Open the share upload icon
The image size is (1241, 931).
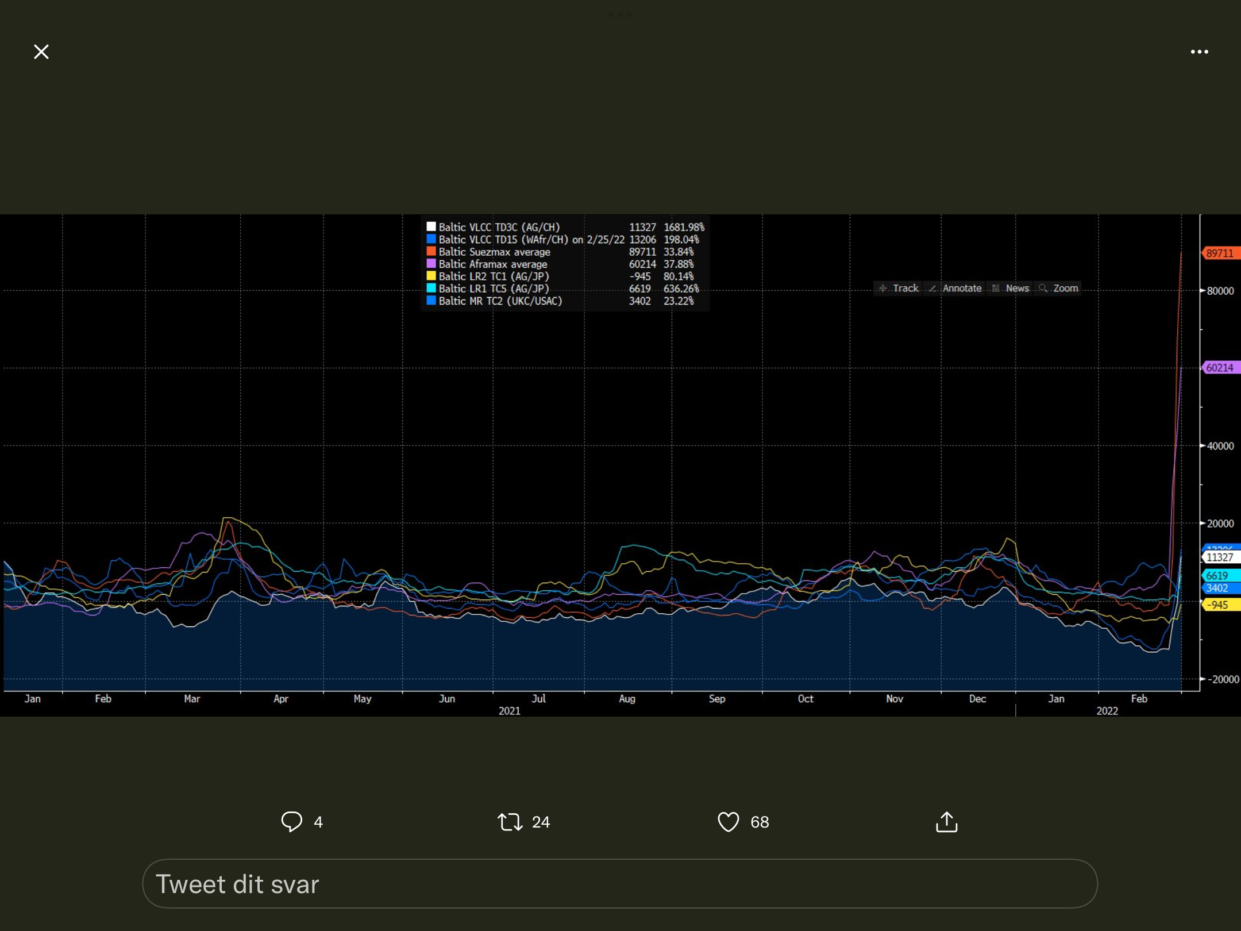click(x=946, y=821)
